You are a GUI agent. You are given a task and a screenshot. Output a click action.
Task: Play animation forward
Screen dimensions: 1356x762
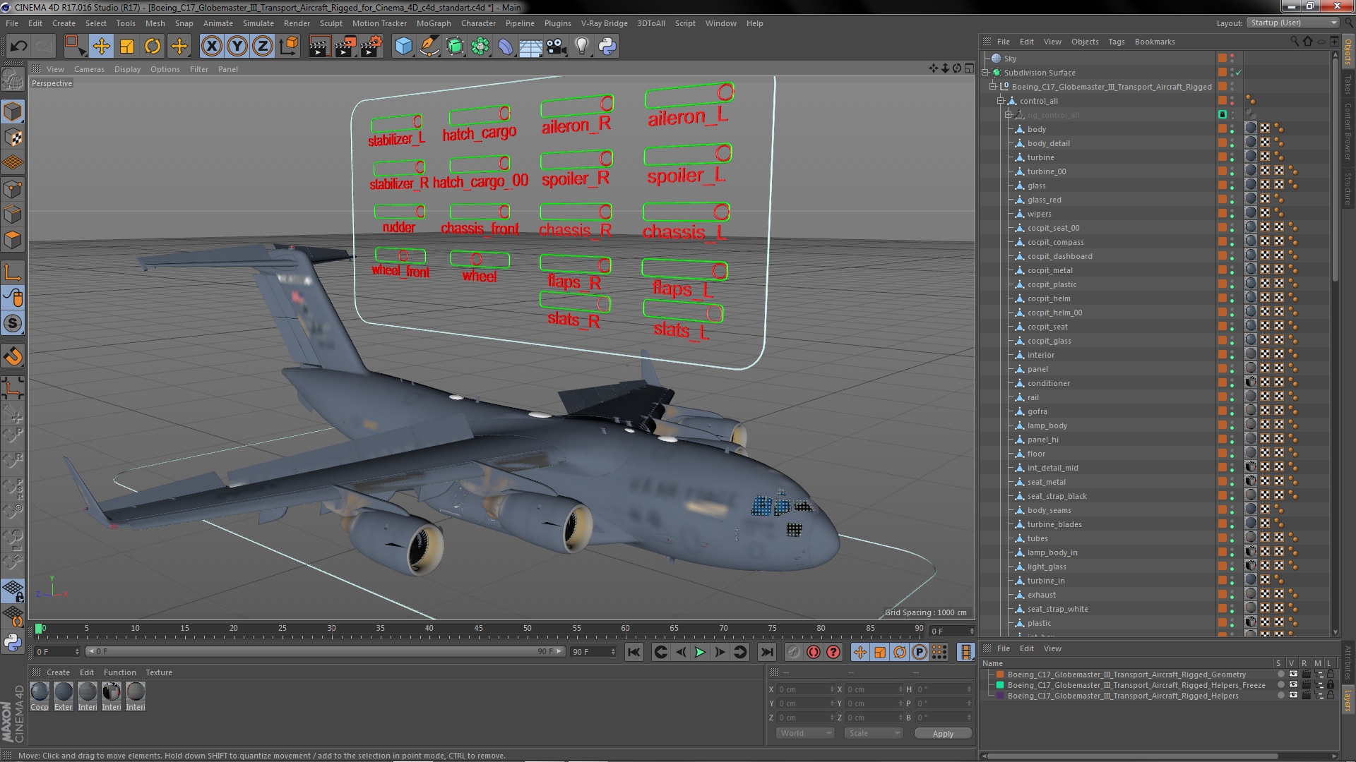700,652
